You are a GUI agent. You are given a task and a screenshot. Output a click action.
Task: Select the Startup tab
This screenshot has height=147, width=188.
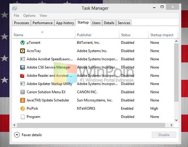83,22
